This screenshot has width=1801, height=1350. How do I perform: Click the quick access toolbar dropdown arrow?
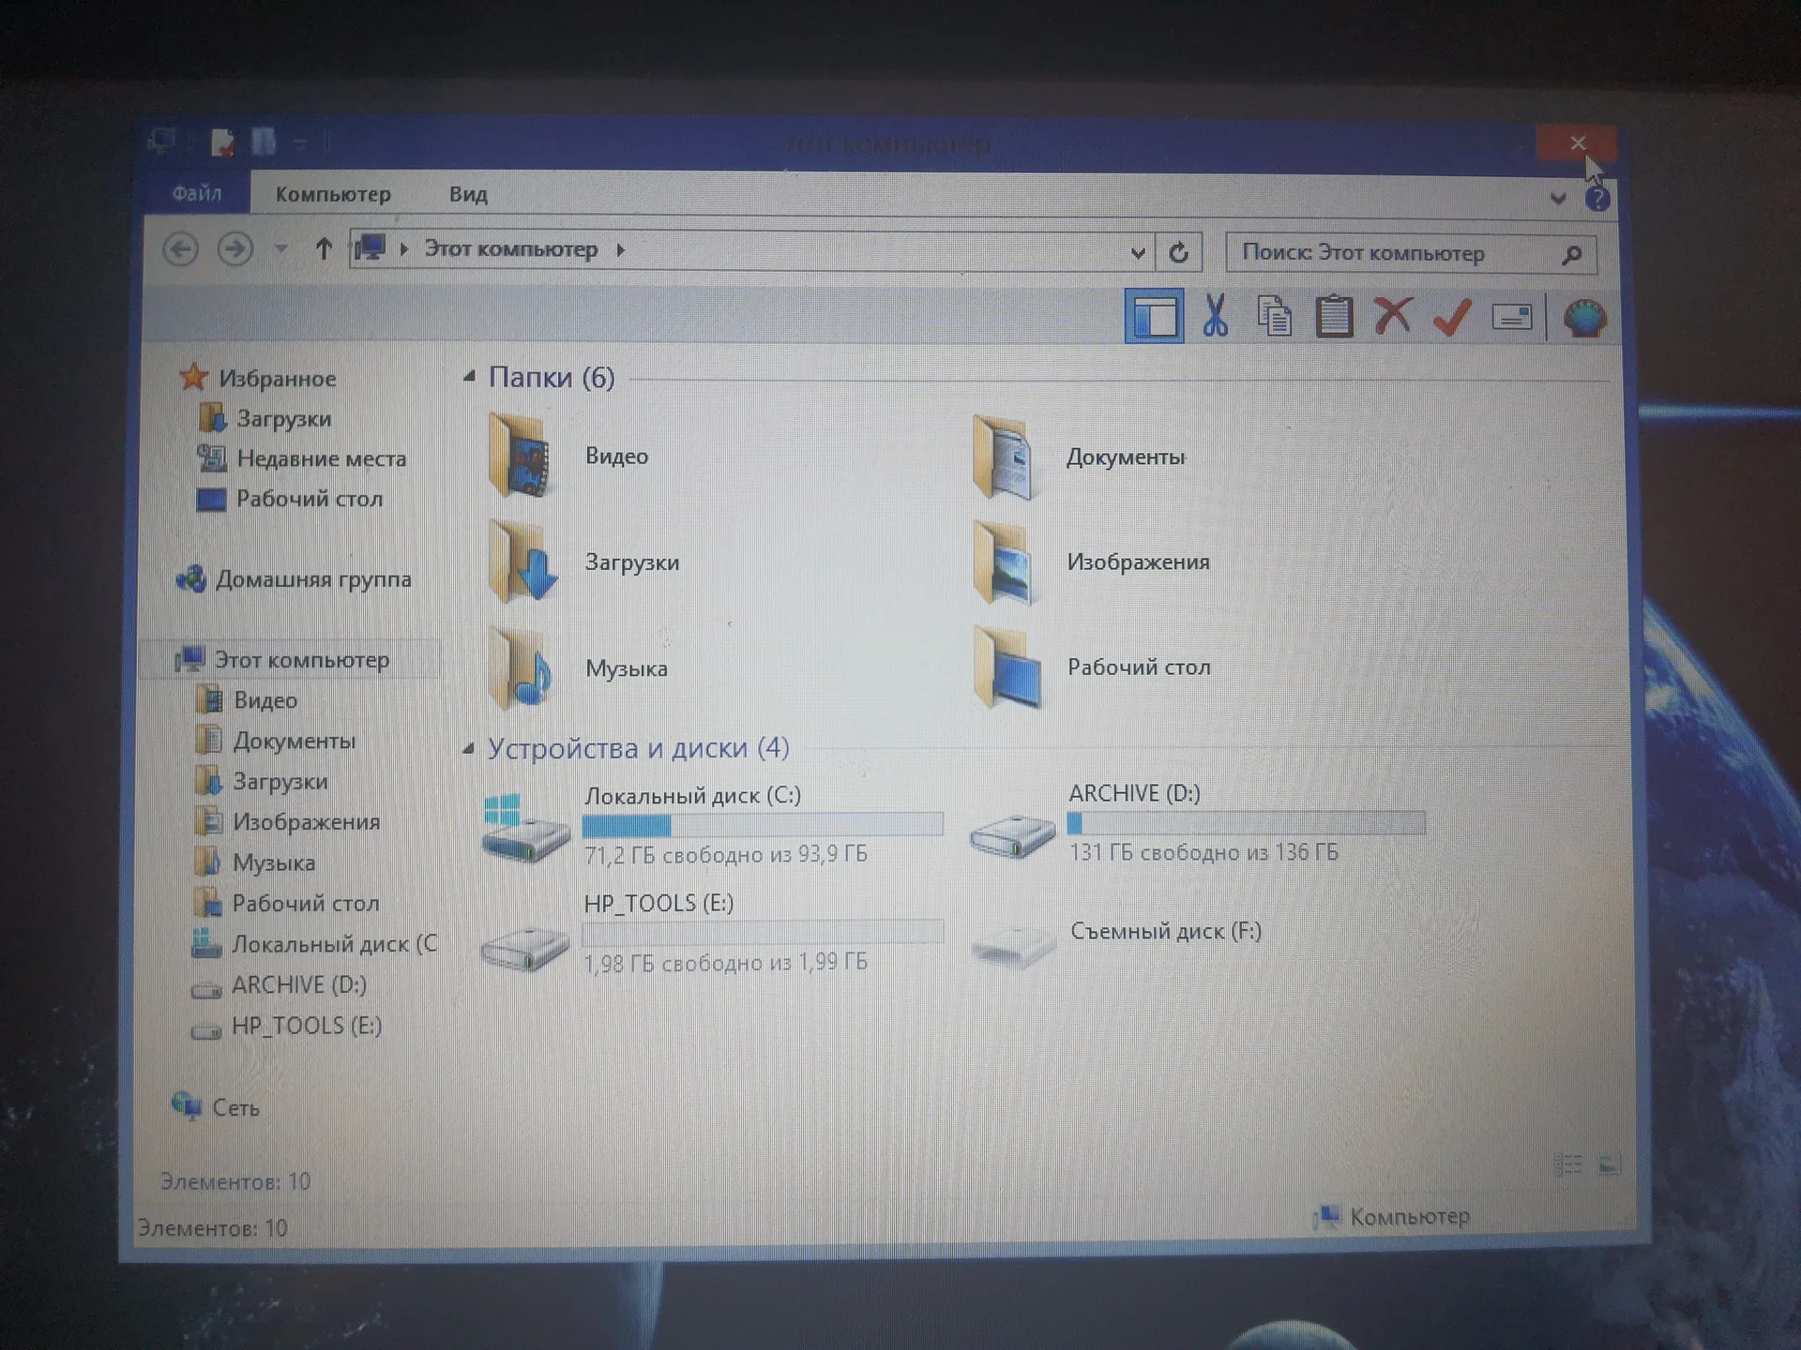[x=300, y=144]
